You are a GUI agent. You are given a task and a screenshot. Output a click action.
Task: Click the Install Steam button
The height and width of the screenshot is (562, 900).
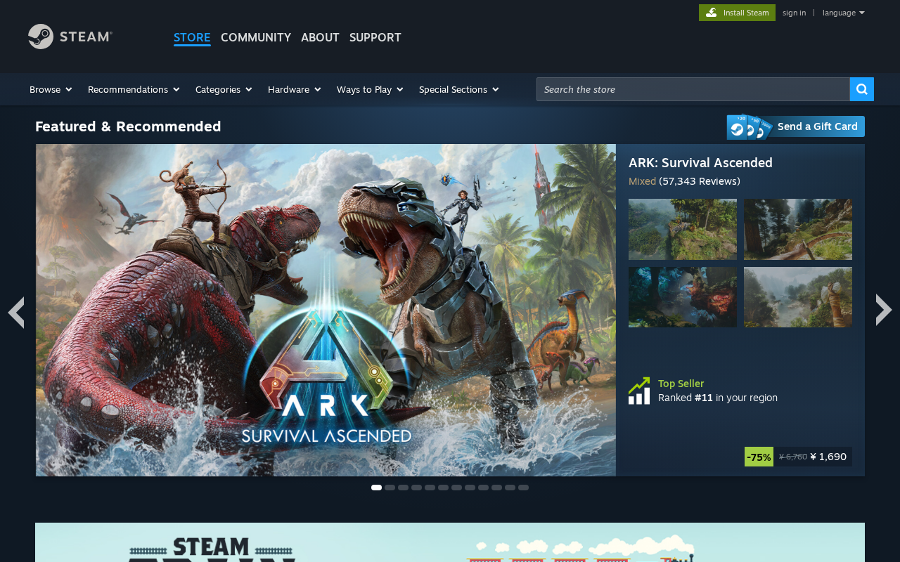tap(737, 13)
